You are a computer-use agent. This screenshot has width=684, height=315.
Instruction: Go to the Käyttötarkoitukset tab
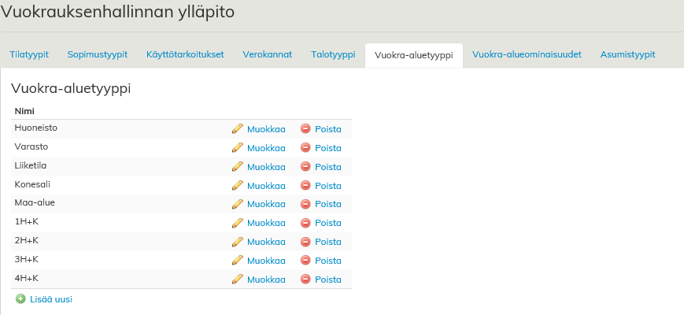click(x=185, y=54)
